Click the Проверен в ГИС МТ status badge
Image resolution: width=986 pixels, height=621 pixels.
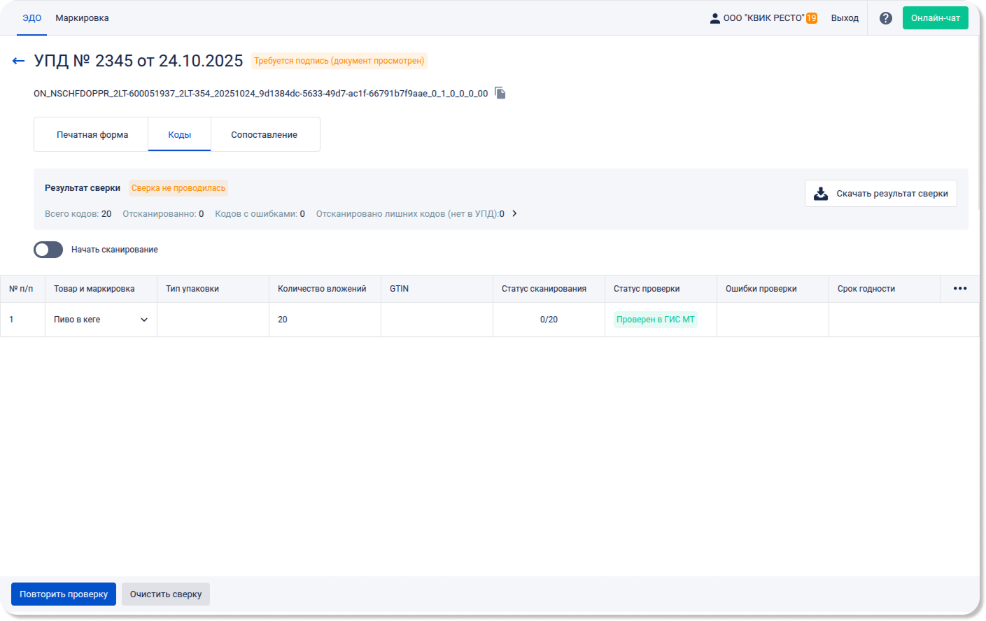655,320
